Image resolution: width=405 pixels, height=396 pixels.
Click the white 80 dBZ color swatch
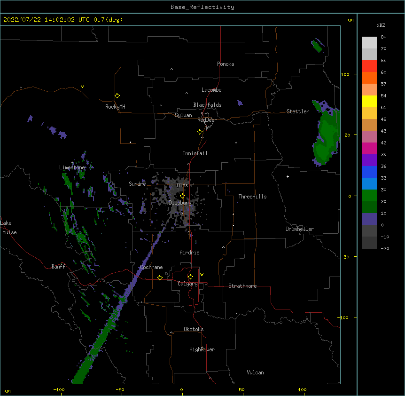click(369, 42)
